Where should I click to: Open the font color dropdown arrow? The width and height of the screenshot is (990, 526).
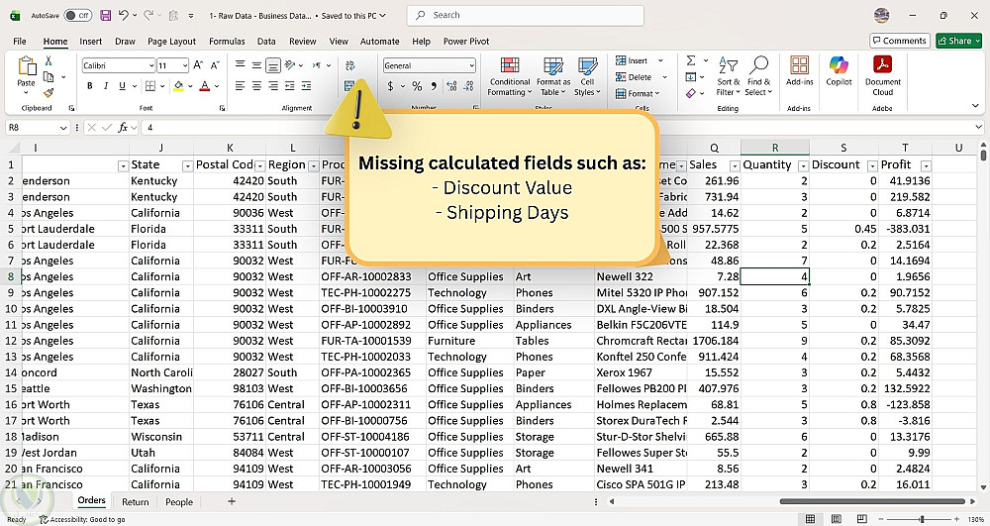[216, 86]
